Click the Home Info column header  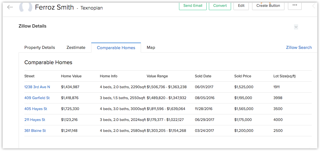point(109,76)
